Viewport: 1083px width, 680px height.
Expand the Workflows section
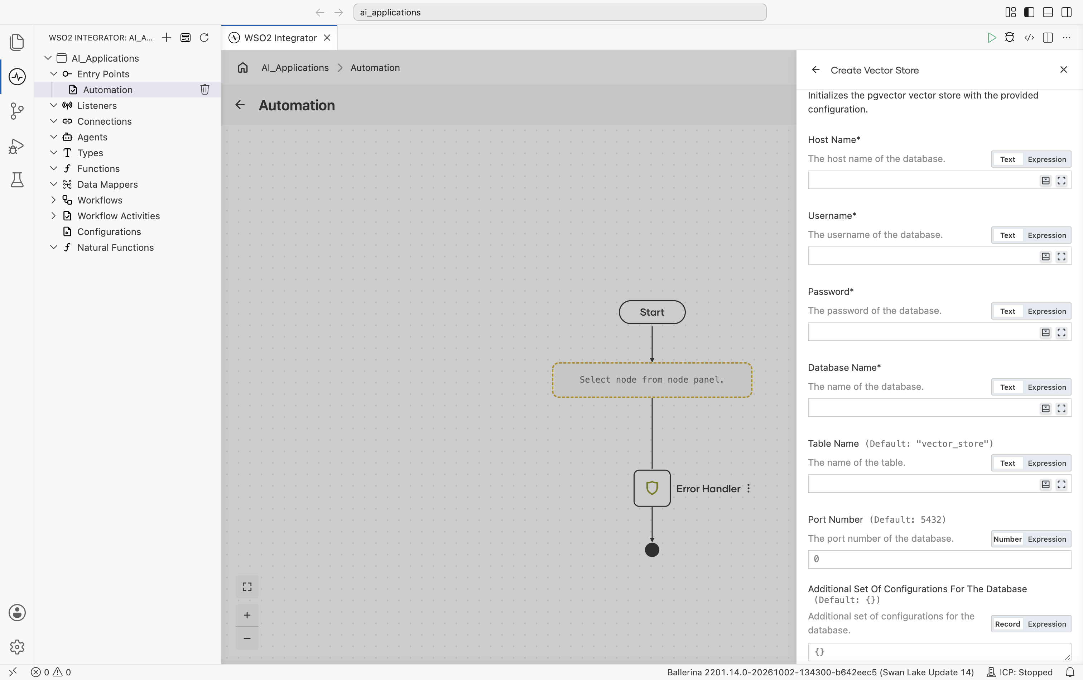coord(53,200)
